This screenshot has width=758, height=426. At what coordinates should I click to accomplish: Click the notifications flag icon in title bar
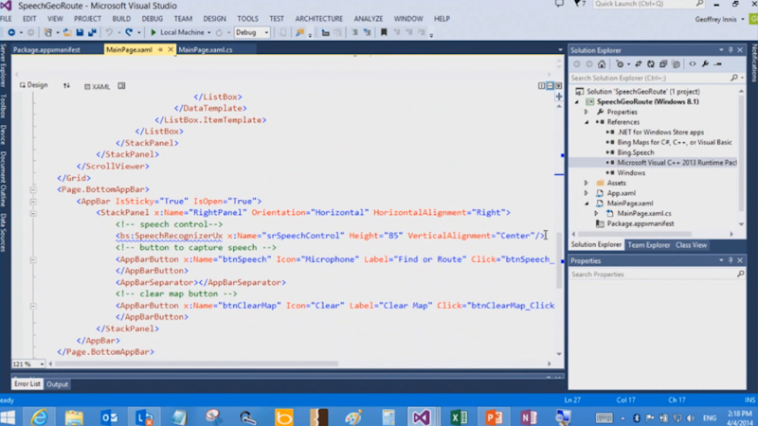pos(578,5)
